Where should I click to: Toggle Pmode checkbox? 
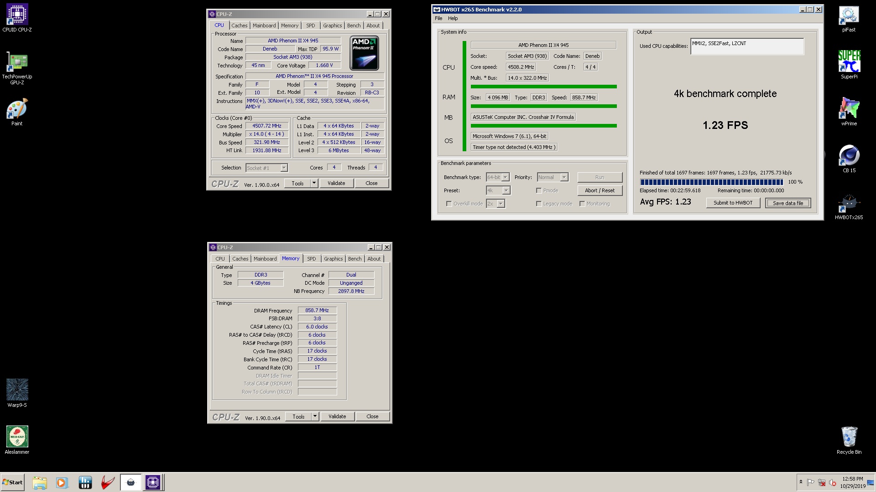(539, 190)
